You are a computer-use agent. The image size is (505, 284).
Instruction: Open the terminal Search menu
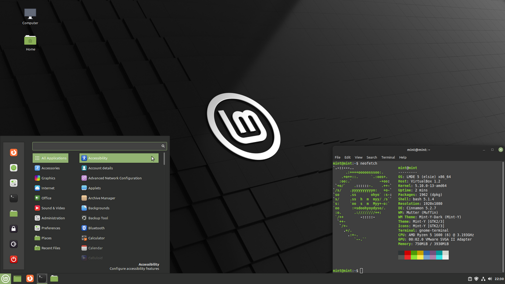(x=372, y=157)
